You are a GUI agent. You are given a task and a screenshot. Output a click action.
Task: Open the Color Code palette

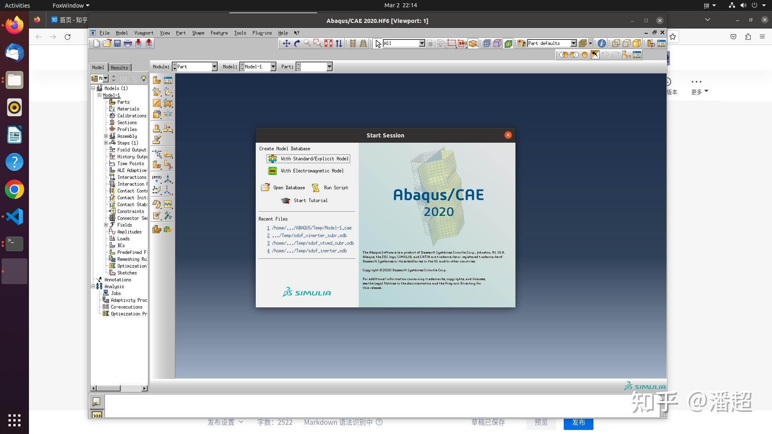tap(522, 43)
